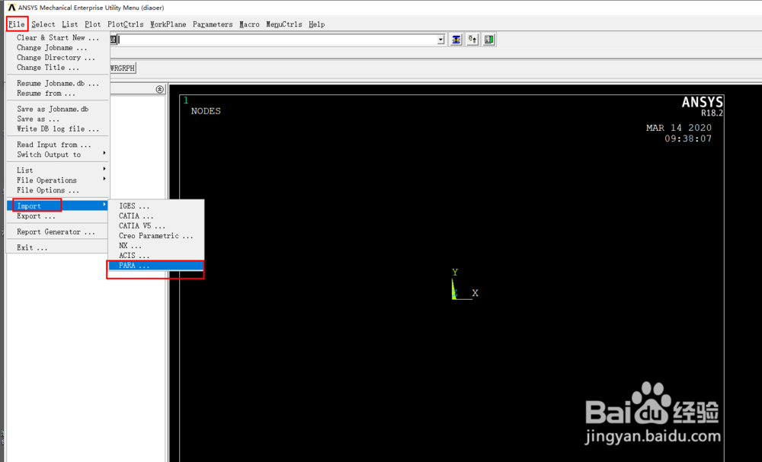Click the Contact Manager toolbar icon

point(489,40)
